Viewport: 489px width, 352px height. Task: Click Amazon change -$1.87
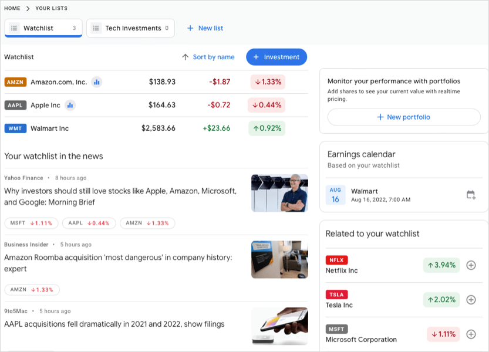click(220, 82)
